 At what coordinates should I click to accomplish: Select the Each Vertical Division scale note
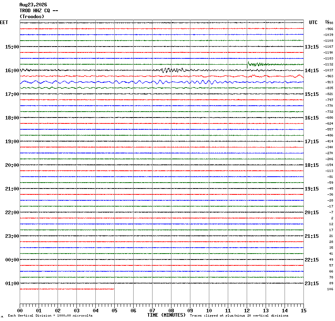50,315
